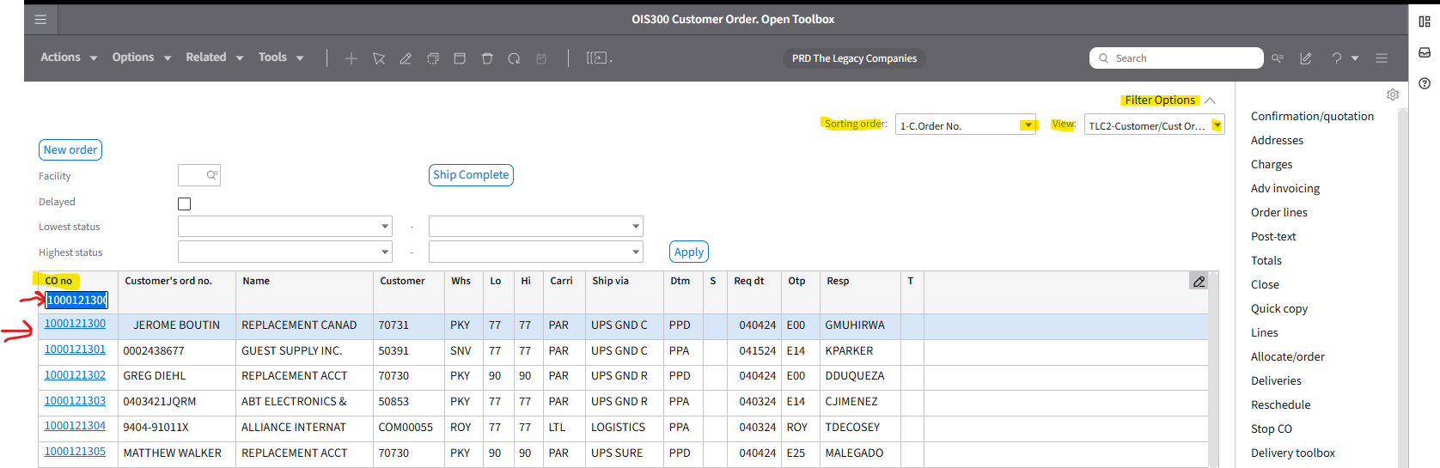Expand the help dropdown arrow
The height and width of the screenshot is (468, 1440).
pyautogui.click(x=1355, y=58)
